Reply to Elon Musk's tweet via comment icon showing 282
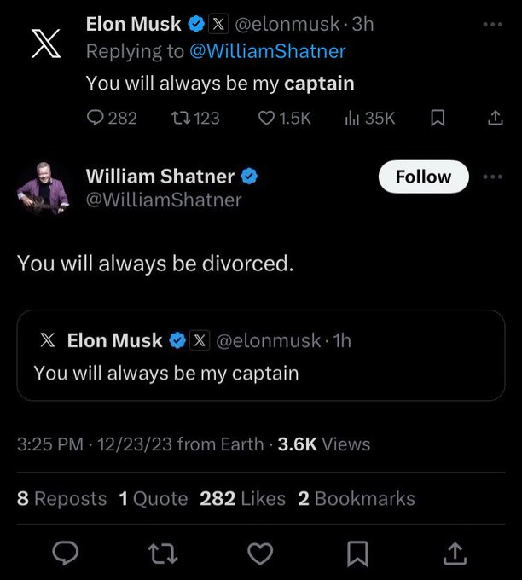This screenshot has height=580, width=522. (112, 118)
